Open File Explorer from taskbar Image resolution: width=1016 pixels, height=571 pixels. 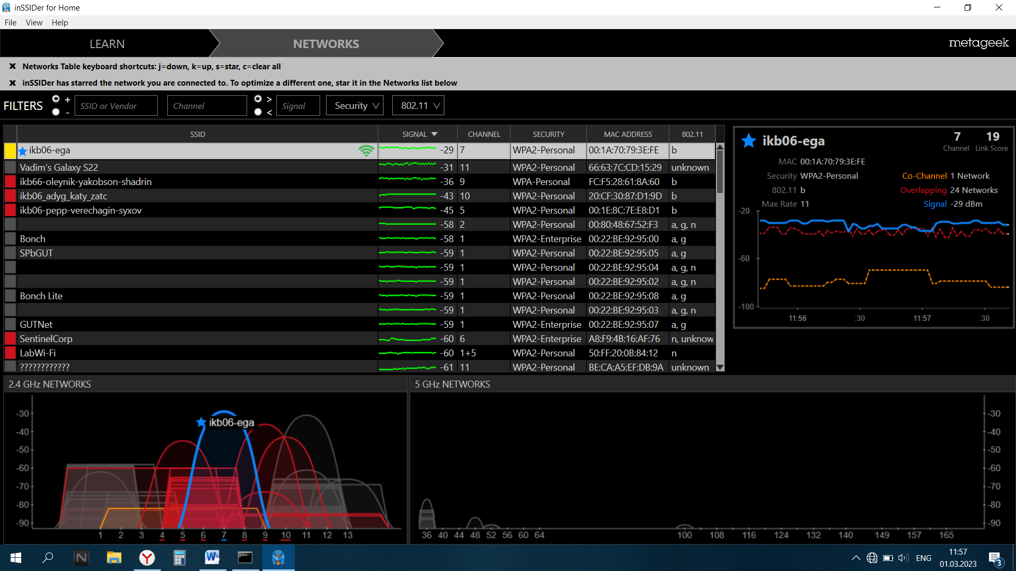(x=114, y=558)
